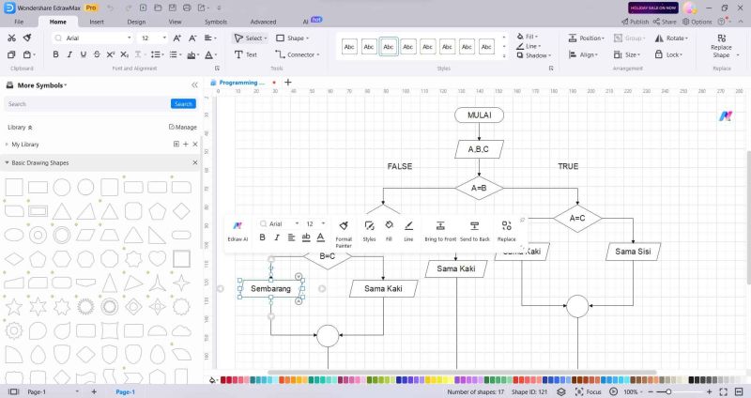This screenshot has height=398, width=751.
Task: Click the Layers icon in status bar
Action: coord(560,391)
